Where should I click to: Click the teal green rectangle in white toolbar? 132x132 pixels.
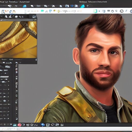(x=42, y=11)
